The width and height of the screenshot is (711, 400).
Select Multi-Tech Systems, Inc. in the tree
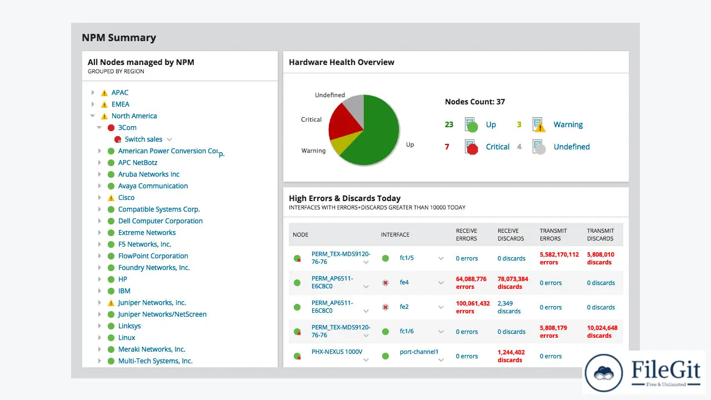[x=156, y=361]
